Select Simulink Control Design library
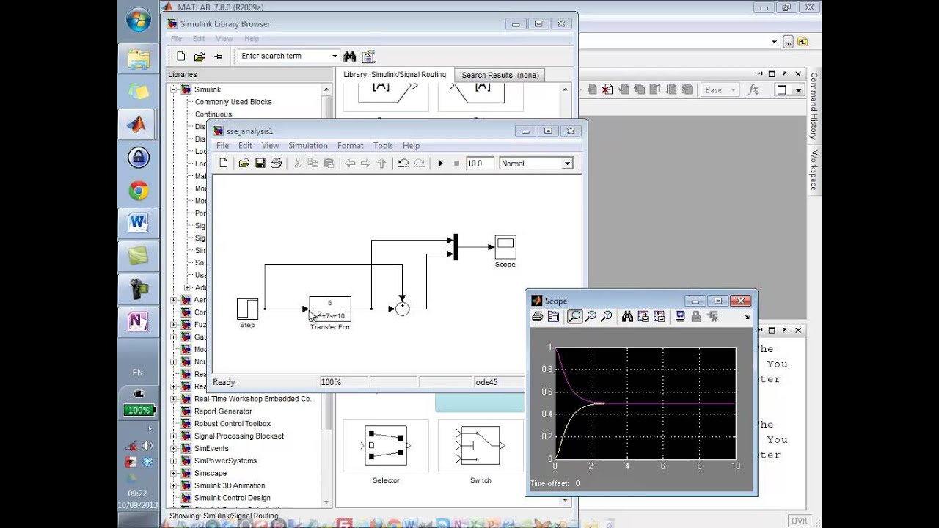This screenshot has height=528, width=939. [x=232, y=498]
